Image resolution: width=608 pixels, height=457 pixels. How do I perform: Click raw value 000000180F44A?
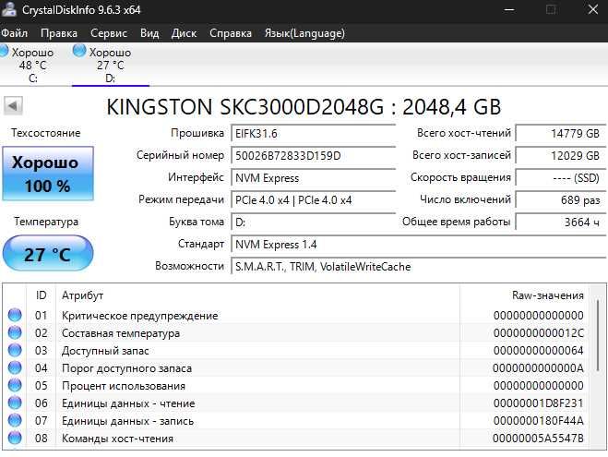(538, 421)
